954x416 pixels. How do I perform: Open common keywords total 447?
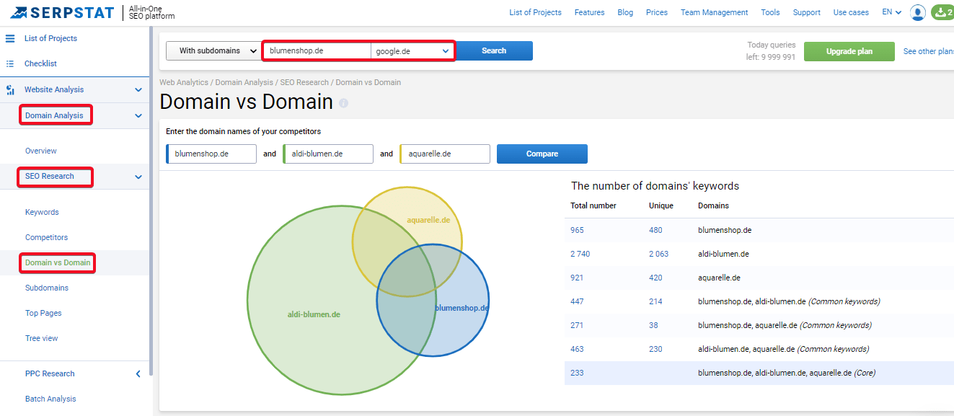coord(577,301)
